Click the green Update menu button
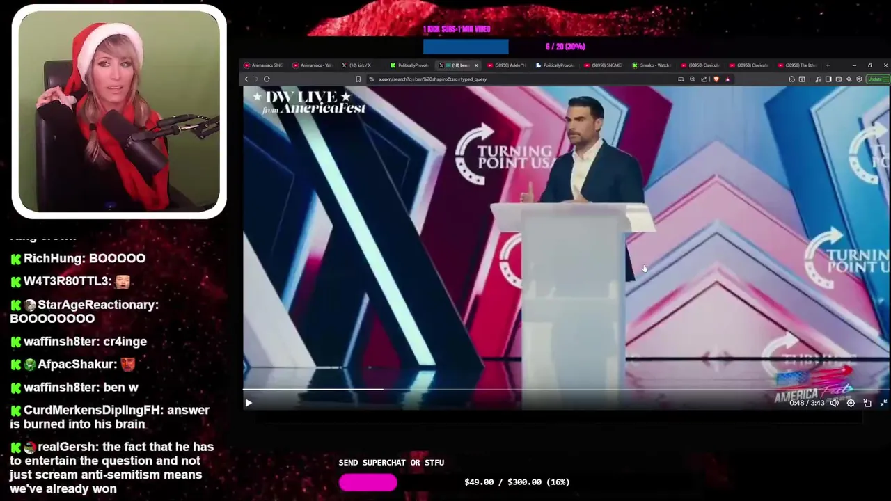891x501 pixels. click(x=878, y=79)
